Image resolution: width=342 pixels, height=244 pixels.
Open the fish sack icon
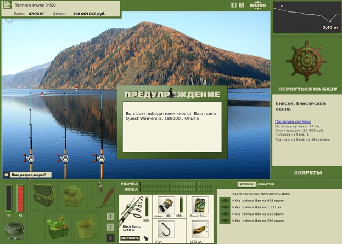[x=73, y=196]
